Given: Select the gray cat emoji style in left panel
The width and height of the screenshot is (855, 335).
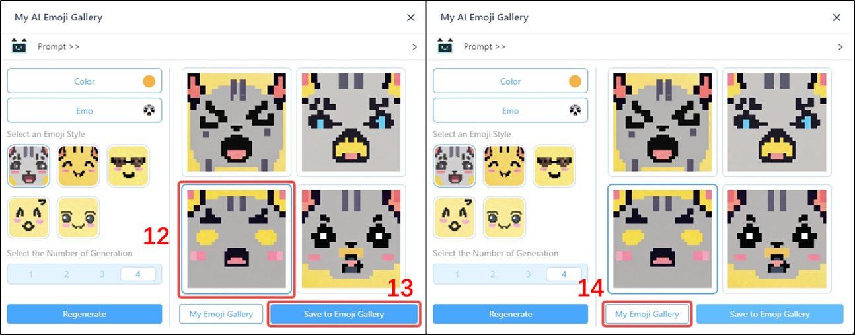Looking at the screenshot, I should [x=28, y=166].
